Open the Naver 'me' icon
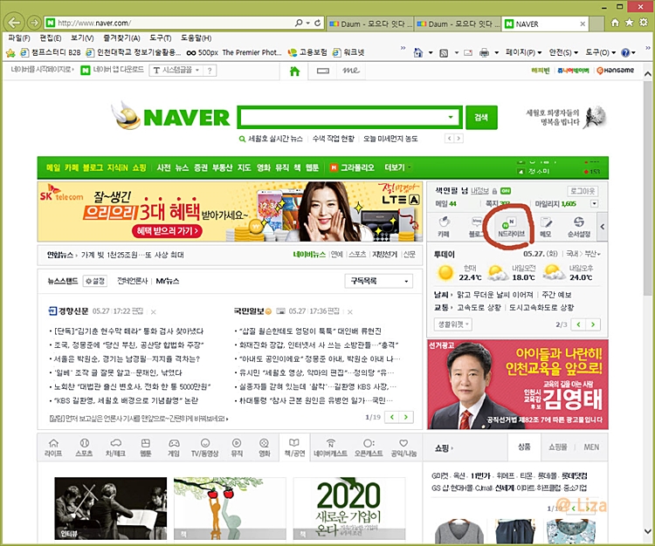 351,71
